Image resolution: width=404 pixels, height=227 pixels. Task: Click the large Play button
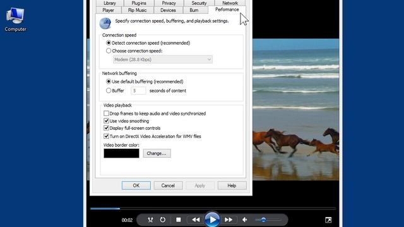click(212, 219)
